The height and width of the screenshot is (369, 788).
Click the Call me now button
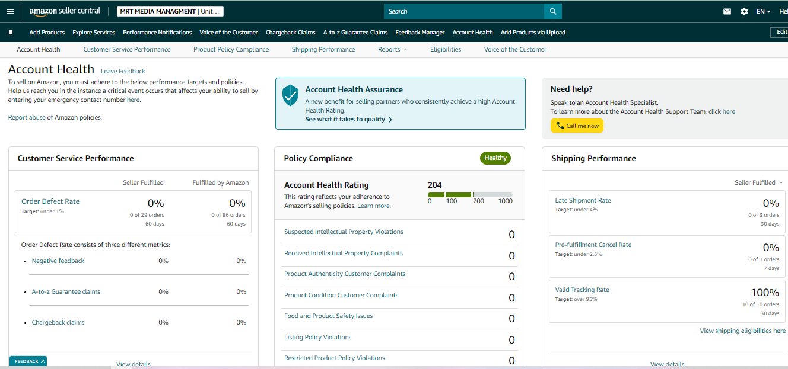coord(577,126)
